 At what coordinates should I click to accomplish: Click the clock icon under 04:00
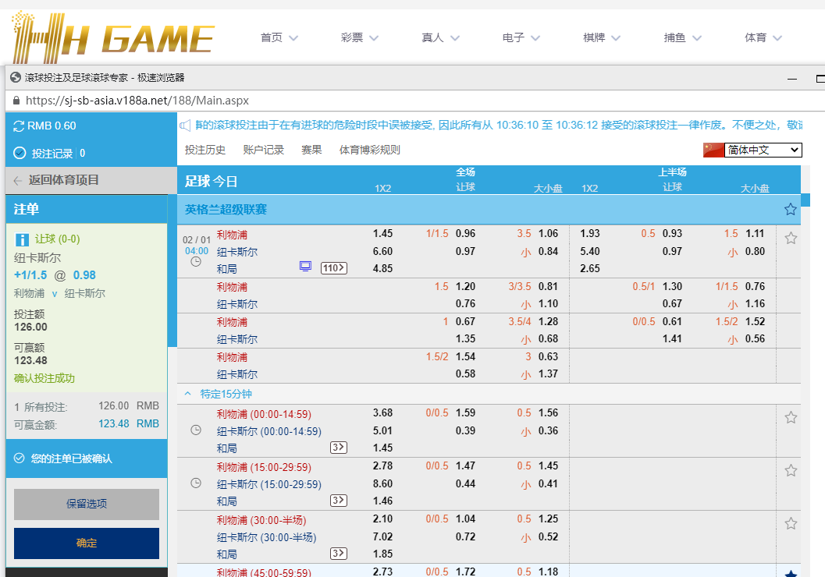pos(196,263)
